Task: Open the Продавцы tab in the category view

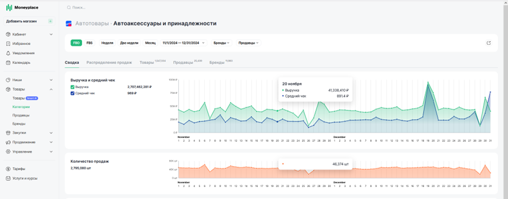Action: (183, 63)
